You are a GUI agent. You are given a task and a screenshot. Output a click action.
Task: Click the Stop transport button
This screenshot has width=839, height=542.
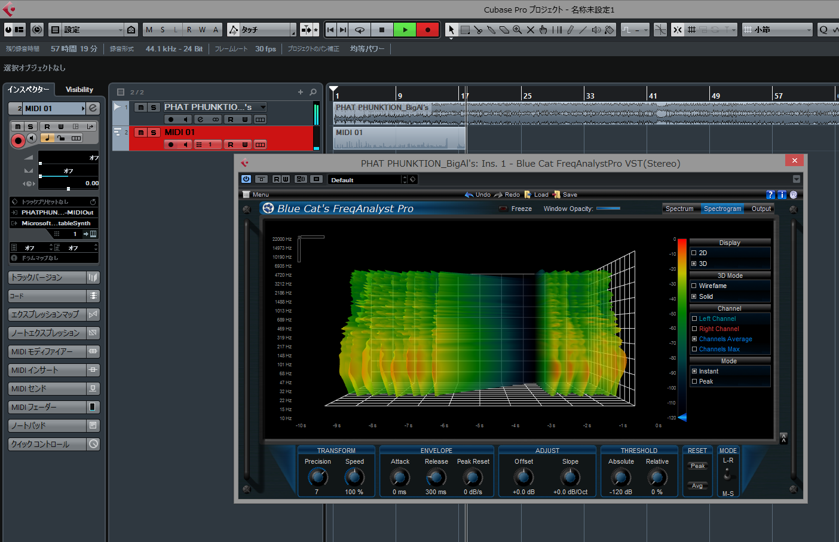coord(382,29)
